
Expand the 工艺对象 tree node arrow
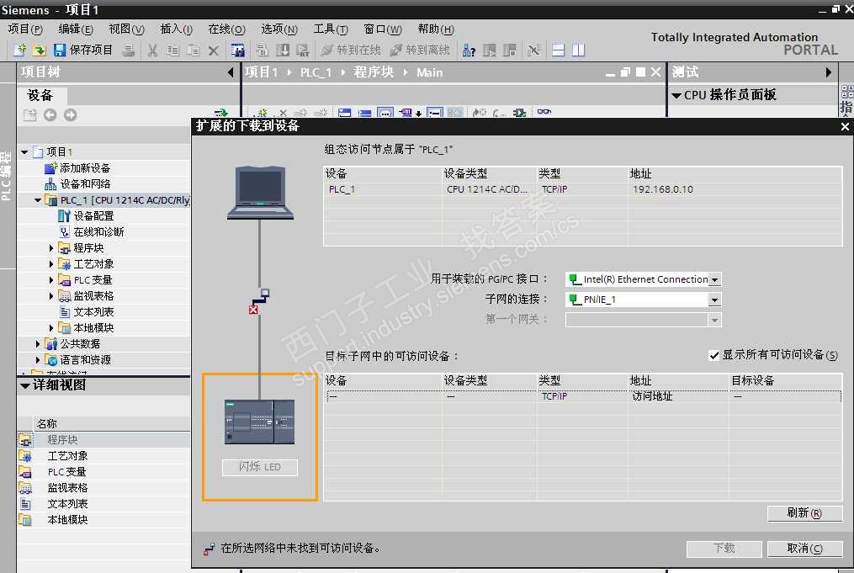tap(51, 264)
